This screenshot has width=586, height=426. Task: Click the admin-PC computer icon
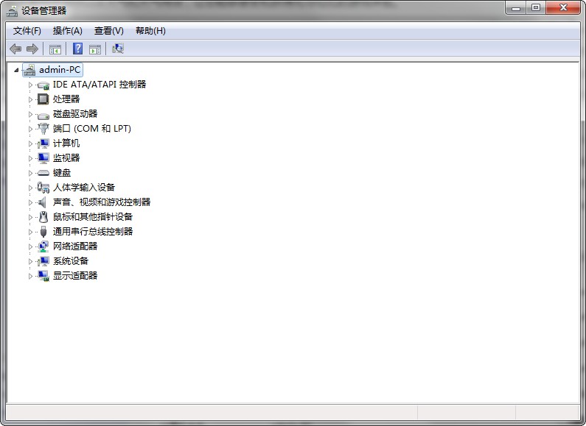tap(29, 70)
